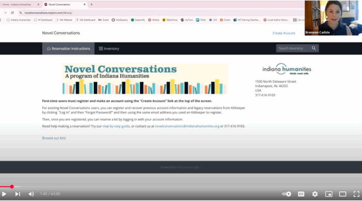This screenshot has width=362, height=201.
Task: Open the InfoExpress bookmark
Action: click(120, 20)
